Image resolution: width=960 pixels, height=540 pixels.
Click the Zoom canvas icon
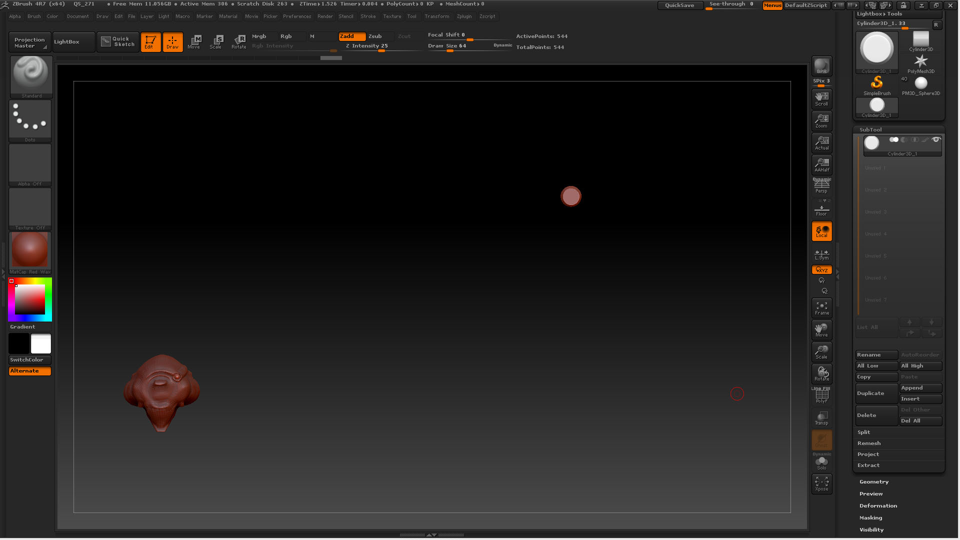821,120
